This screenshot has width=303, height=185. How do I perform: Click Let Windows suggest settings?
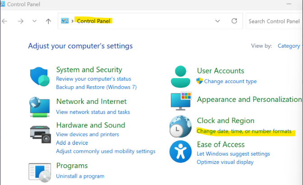click(233, 154)
